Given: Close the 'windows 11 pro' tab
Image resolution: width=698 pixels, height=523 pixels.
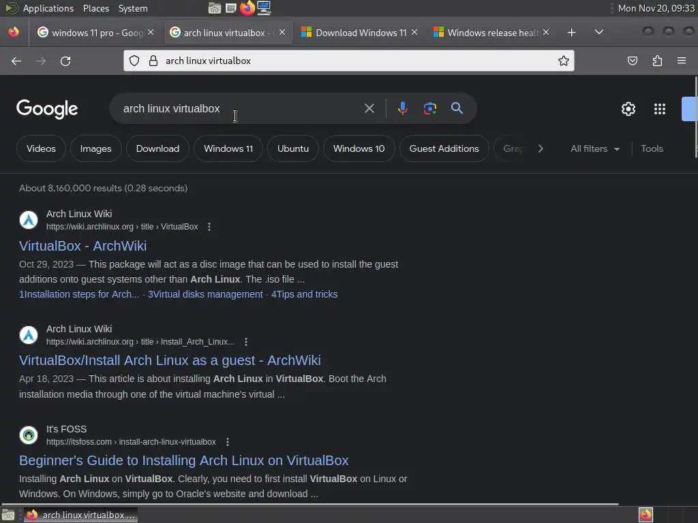Looking at the screenshot, I should 151,32.
